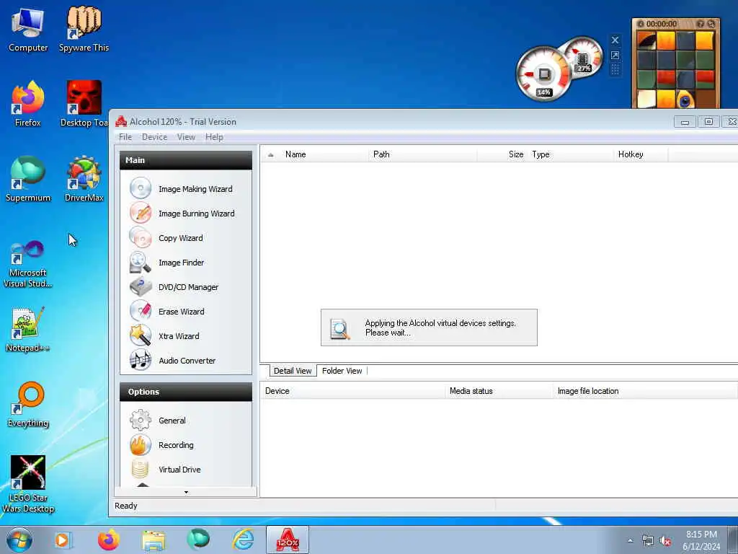This screenshot has height=554, width=738.
Task: Open Supermium from the taskbar
Action: 198,540
